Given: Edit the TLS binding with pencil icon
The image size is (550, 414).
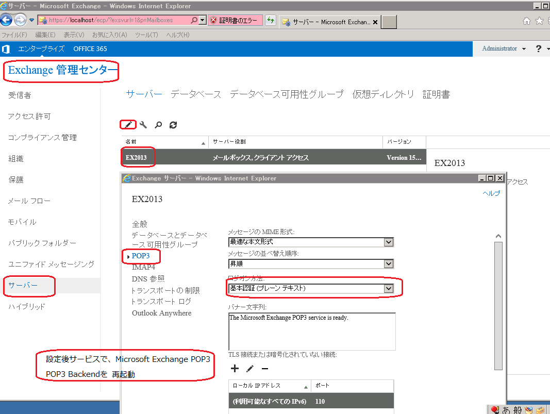Looking at the screenshot, I should (250, 369).
